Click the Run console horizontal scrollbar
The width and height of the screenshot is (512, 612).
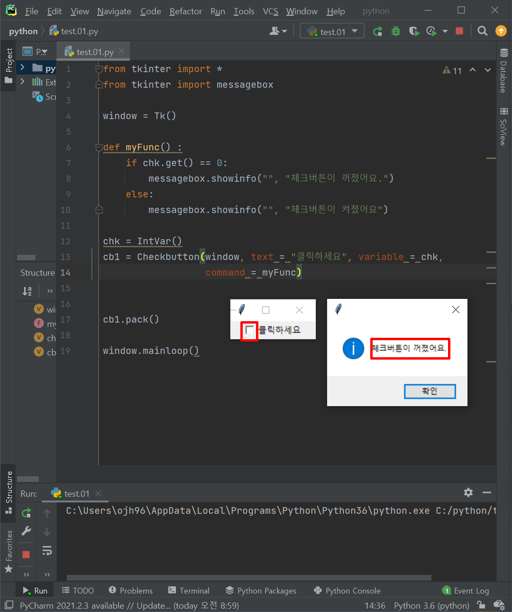(x=249, y=578)
